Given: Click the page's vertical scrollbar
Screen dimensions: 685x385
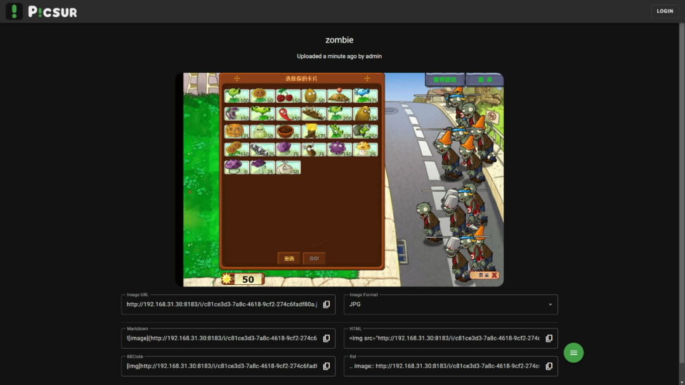Looking at the screenshot, I should [681, 192].
